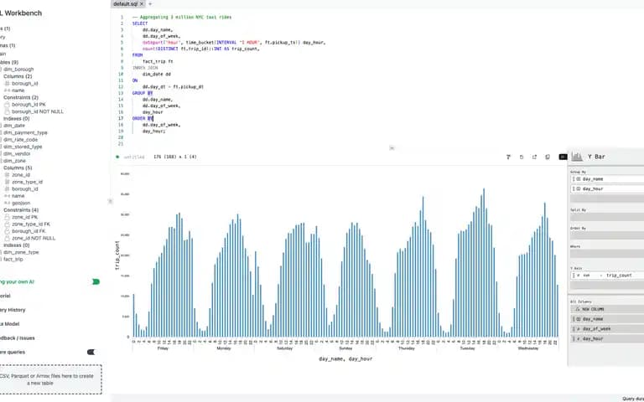Select the borough_id column under Columns (2)
Screen dimensions: 644x402
pyautogui.click(x=24, y=83)
